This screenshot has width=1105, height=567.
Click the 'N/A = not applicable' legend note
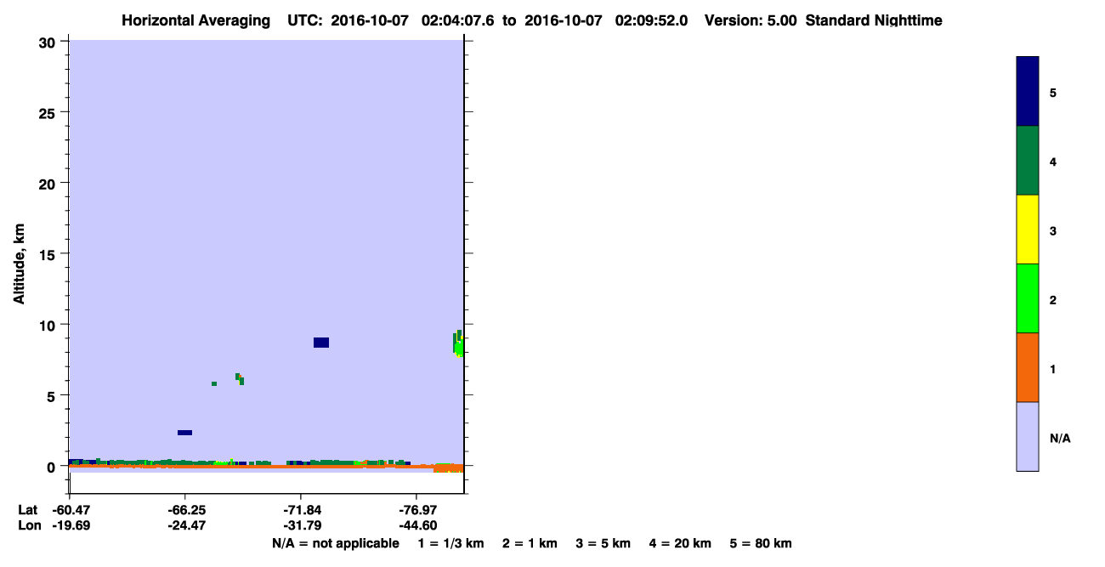coord(335,543)
